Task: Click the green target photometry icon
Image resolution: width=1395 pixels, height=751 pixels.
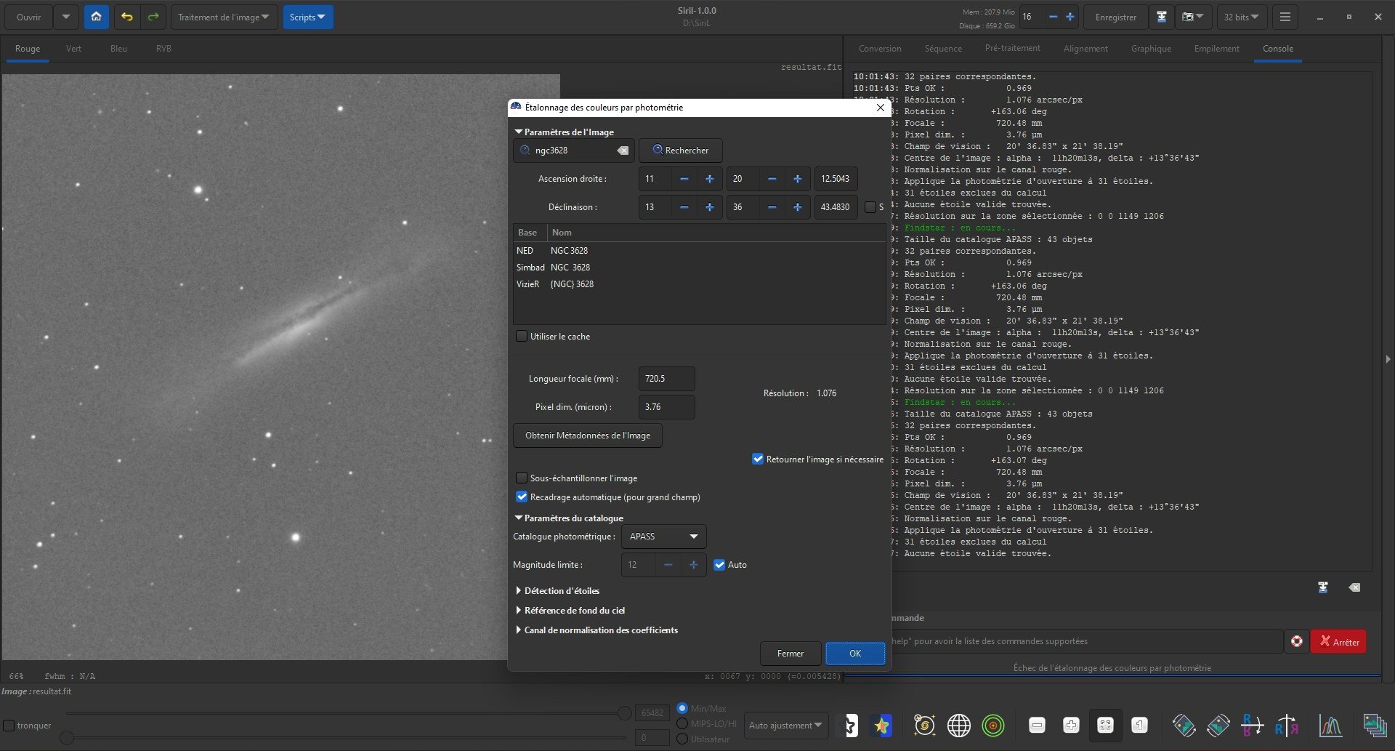Action: pyautogui.click(x=993, y=725)
